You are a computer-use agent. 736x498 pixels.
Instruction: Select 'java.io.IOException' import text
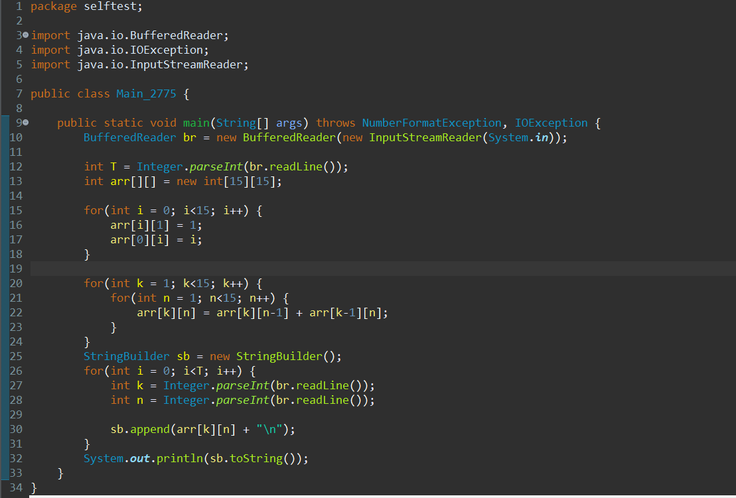click(140, 50)
